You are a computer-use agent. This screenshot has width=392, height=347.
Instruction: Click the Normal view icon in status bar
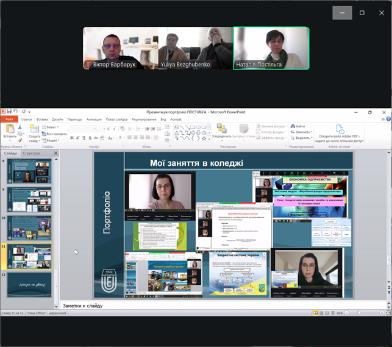tap(316, 313)
